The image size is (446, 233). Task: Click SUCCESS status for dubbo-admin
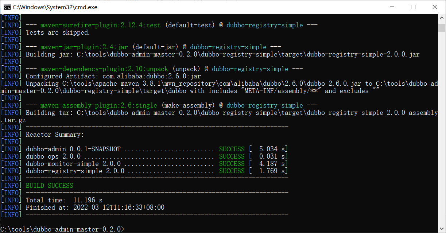point(232,149)
